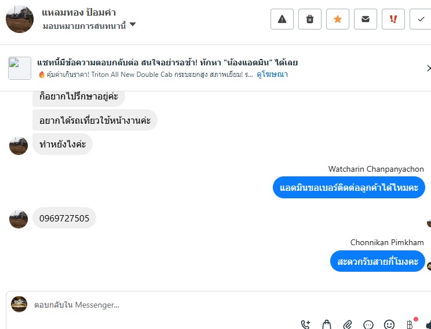Click the phone call request icon

click(x=306, y=324)
